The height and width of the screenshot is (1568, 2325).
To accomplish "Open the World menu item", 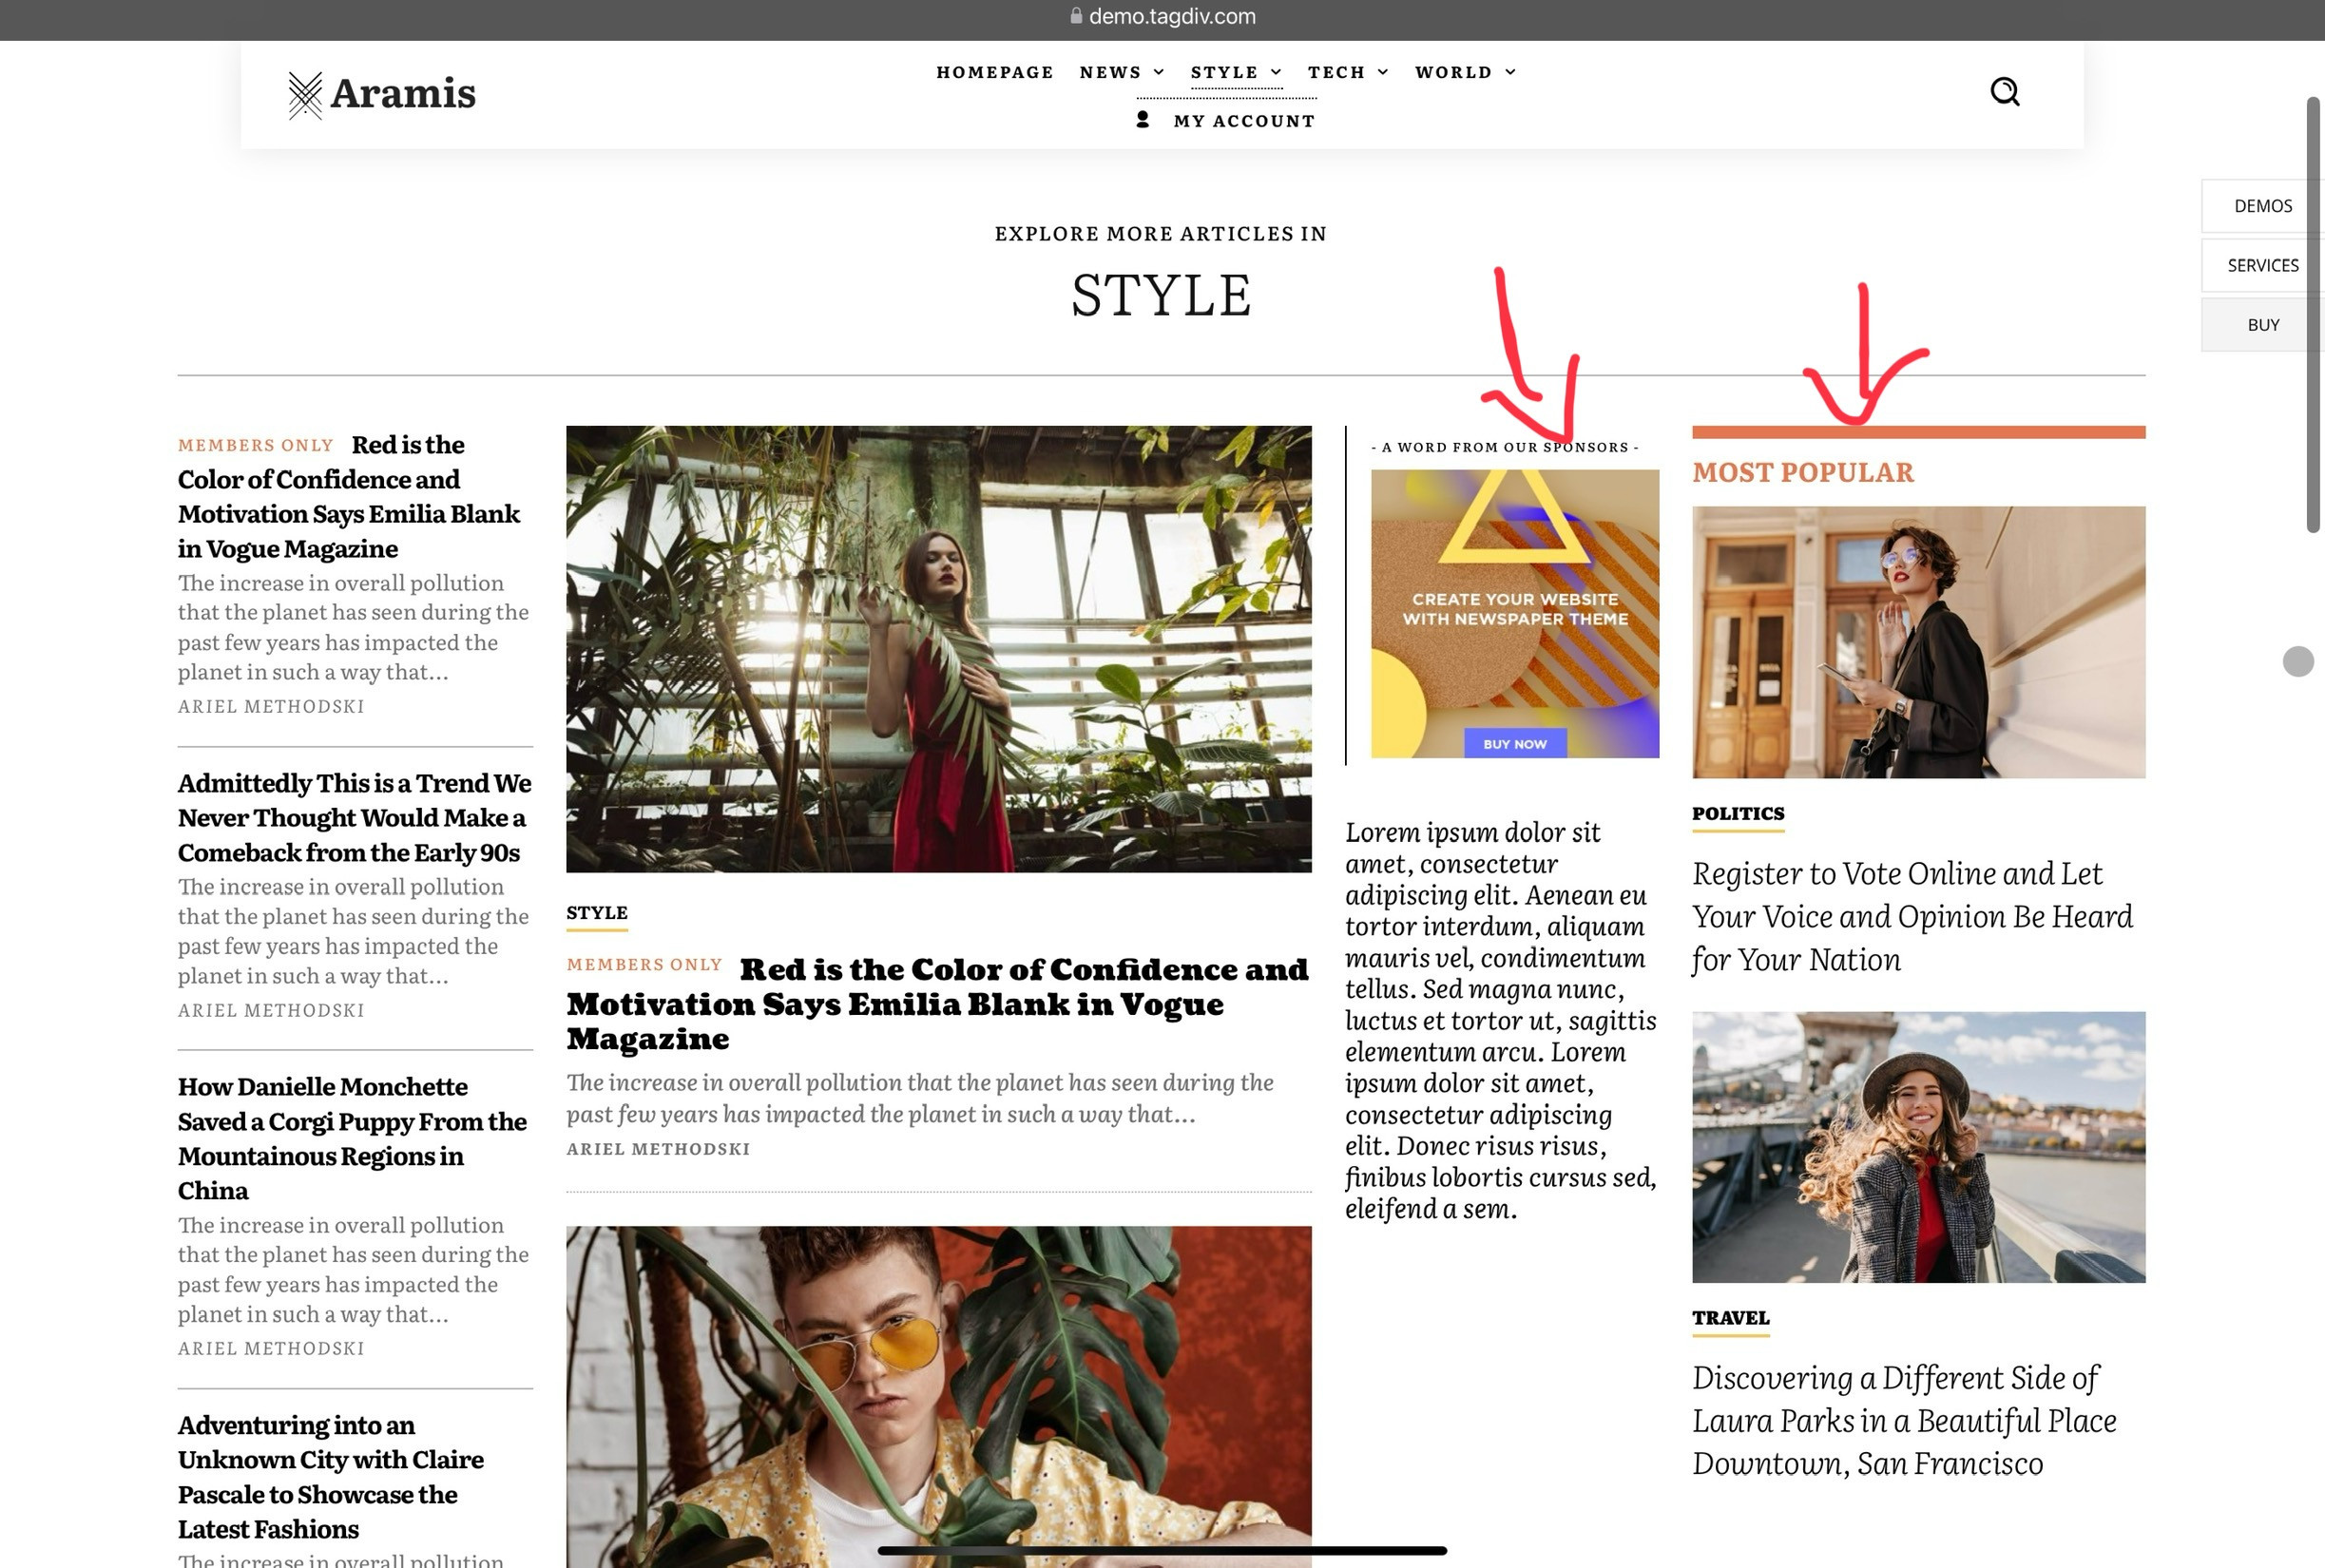I will coord(1453,72).
